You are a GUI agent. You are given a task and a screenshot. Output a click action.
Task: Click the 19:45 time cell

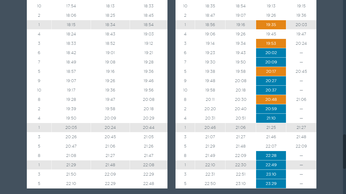[x=271, y=34]
